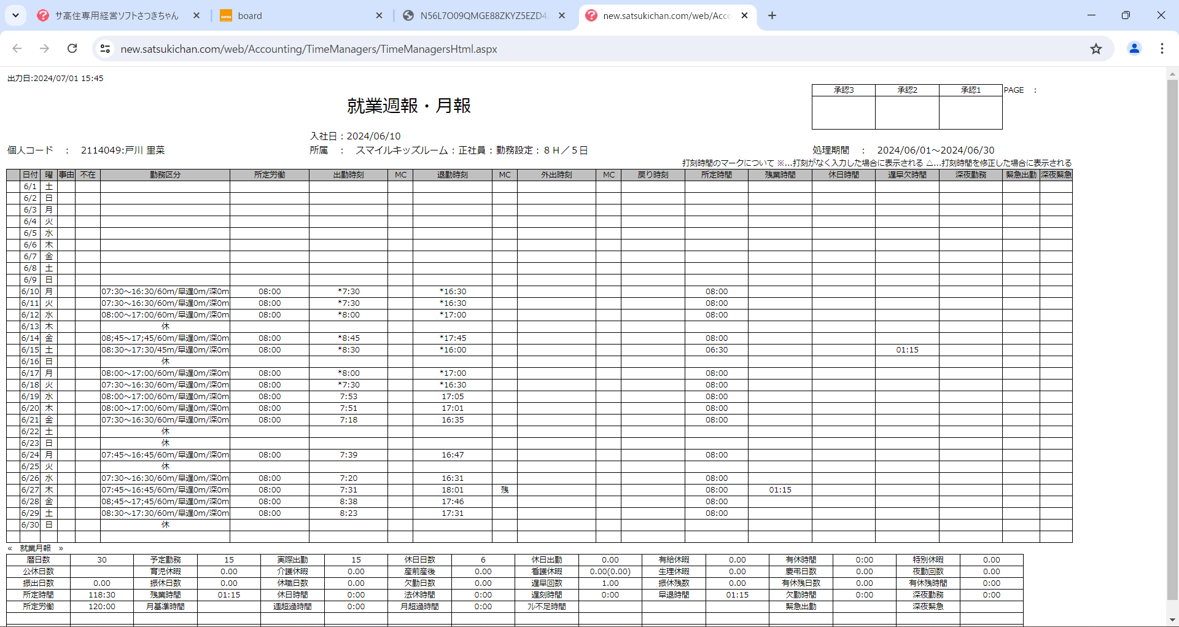Open the Chrome profile icon
Image resolution: width=1179 pixels, height=627 pixels.
pos(1134,49)
